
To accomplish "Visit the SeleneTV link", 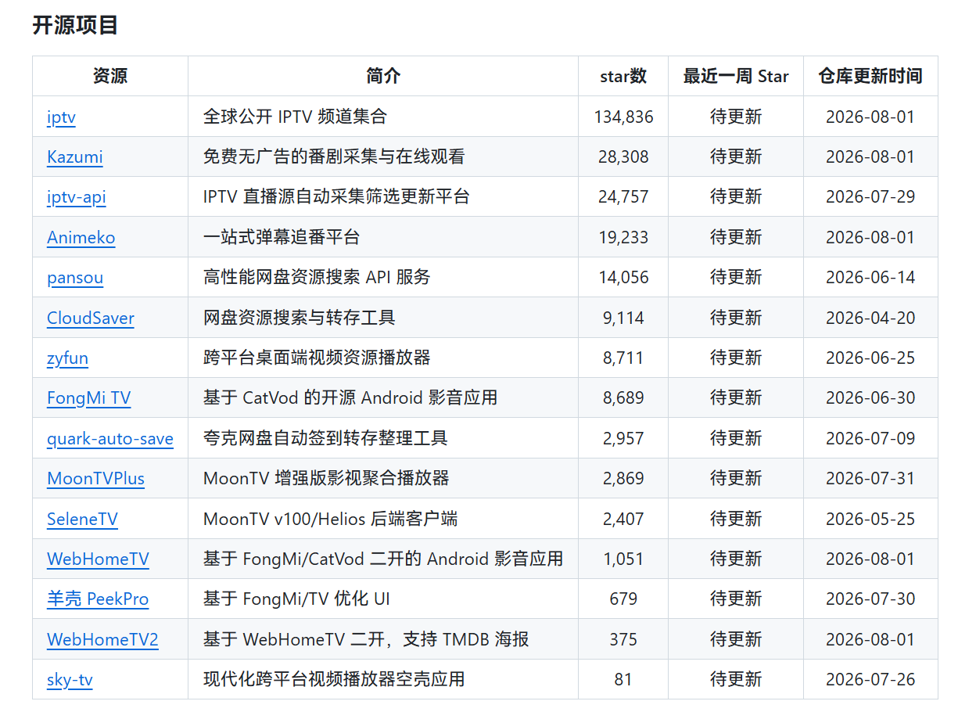I will (x=82, y=520).
